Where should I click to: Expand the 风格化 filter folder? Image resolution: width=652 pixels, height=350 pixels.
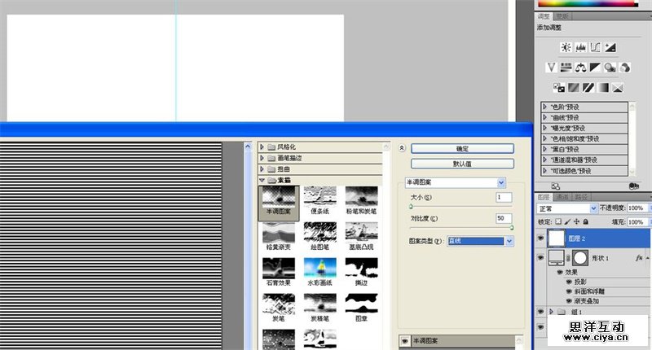click(x=262, y=147)
